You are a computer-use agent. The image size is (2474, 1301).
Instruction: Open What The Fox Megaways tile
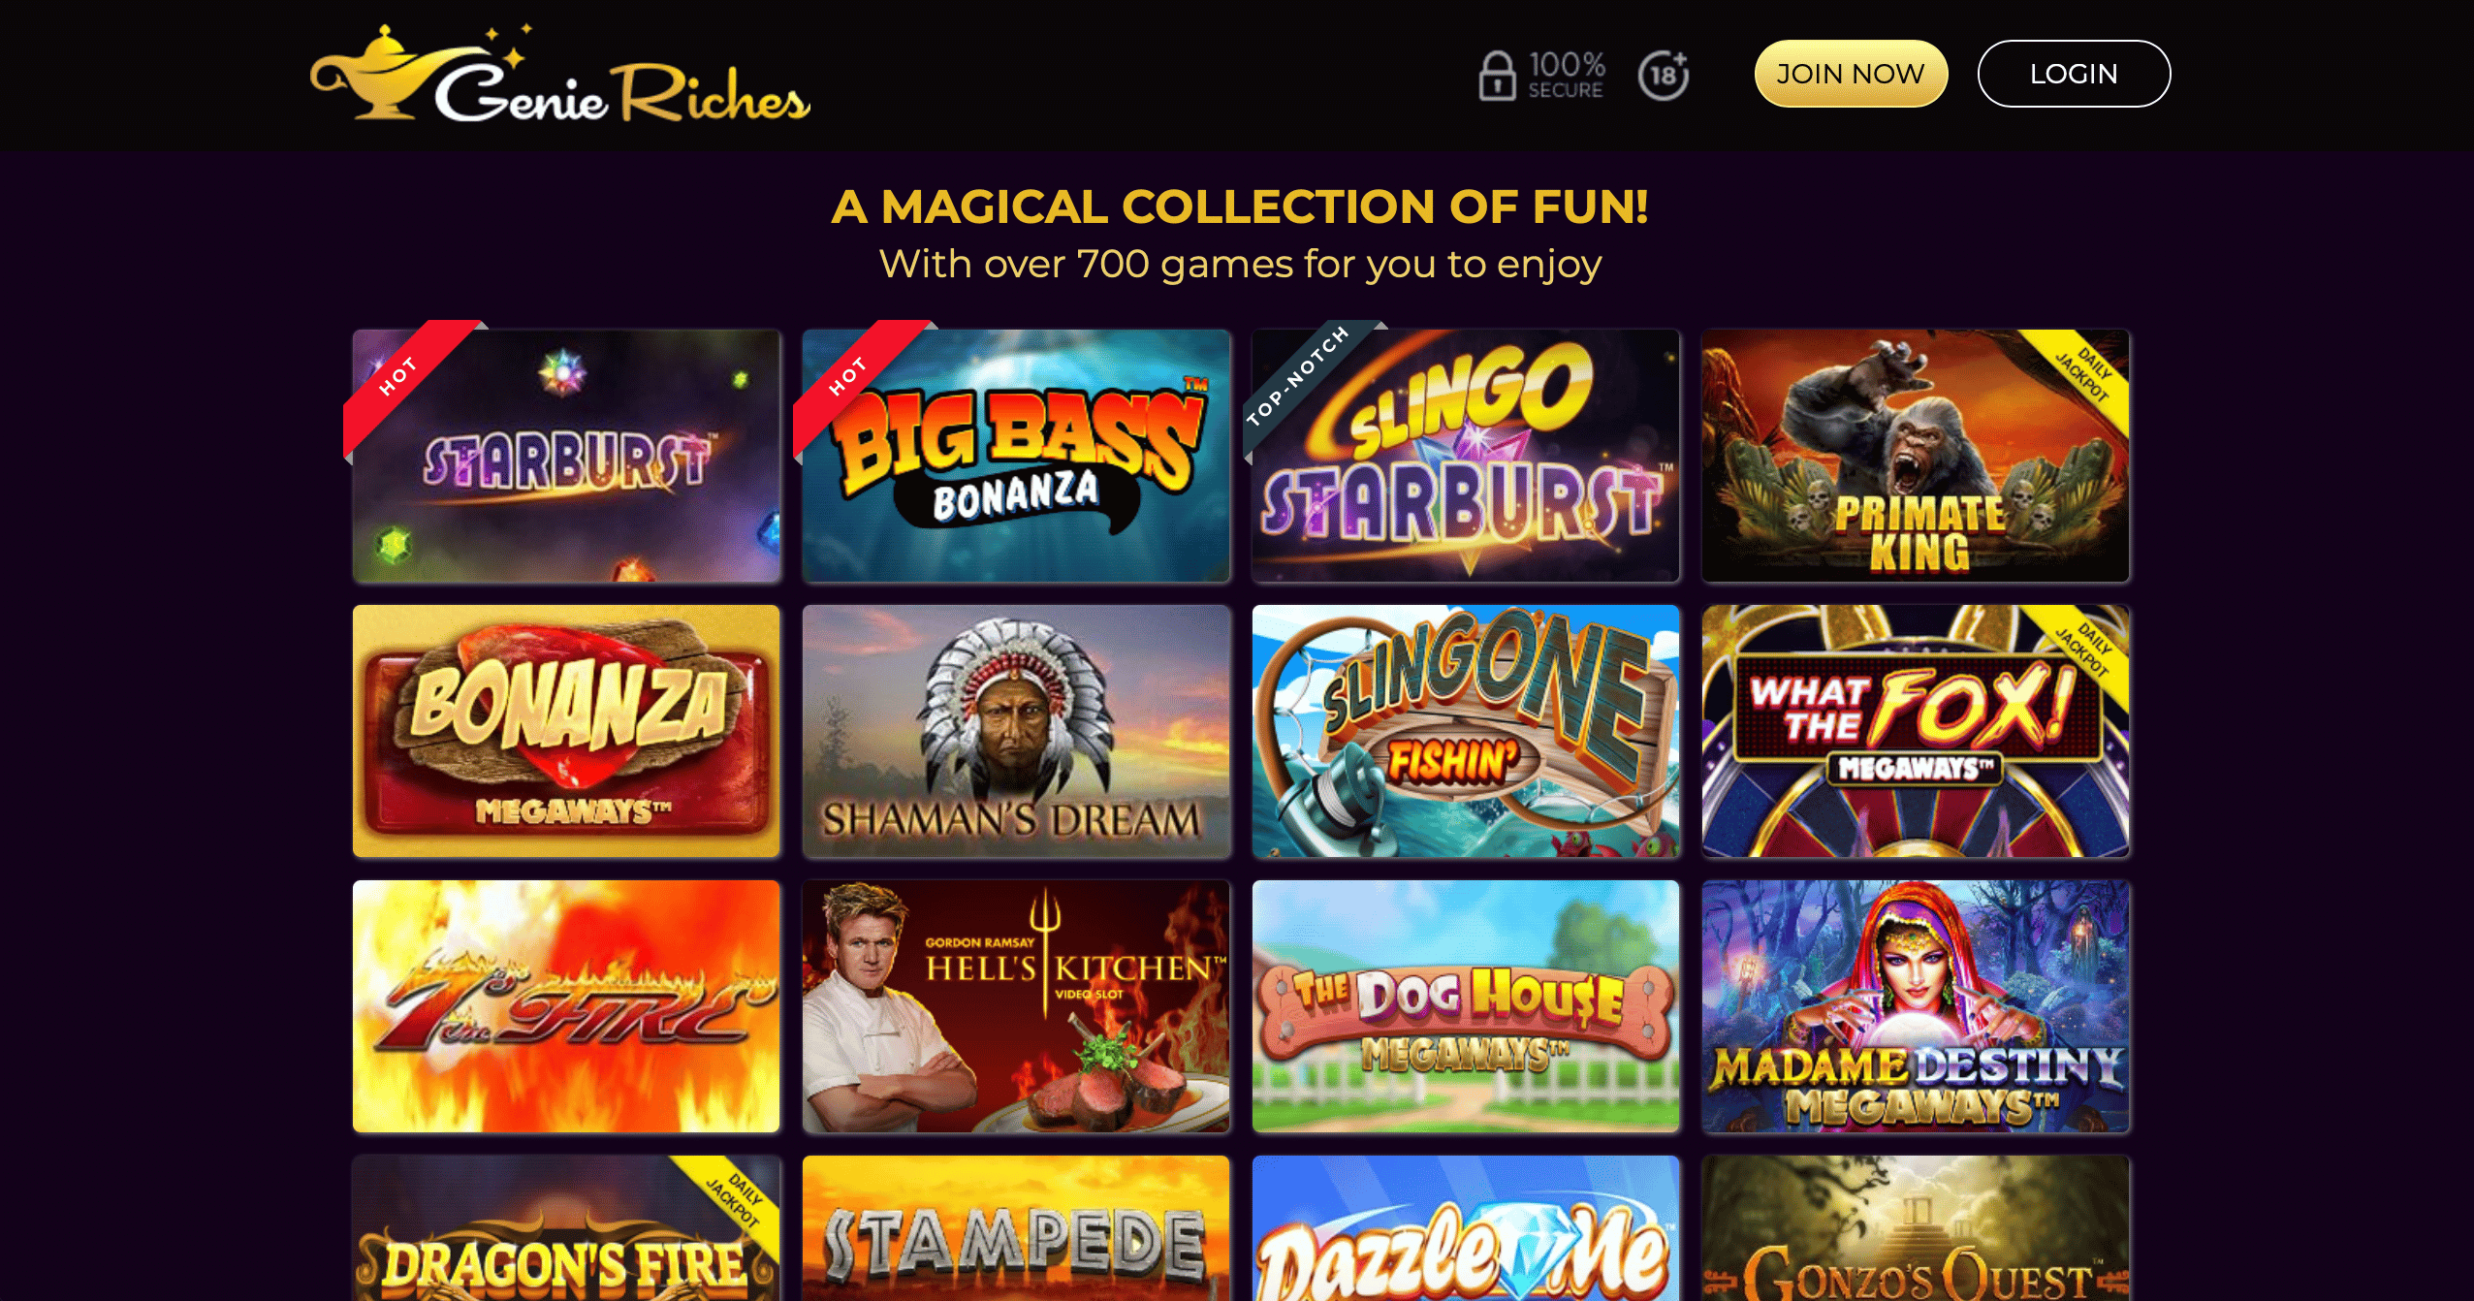tap(1916, 731)
